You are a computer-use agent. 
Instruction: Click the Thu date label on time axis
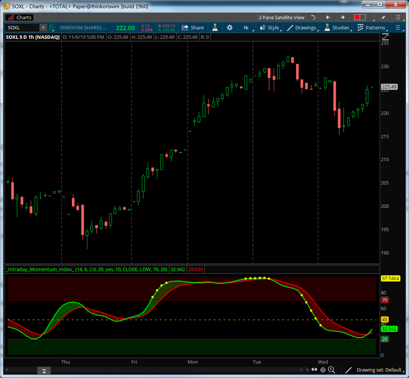coord(65,362)
